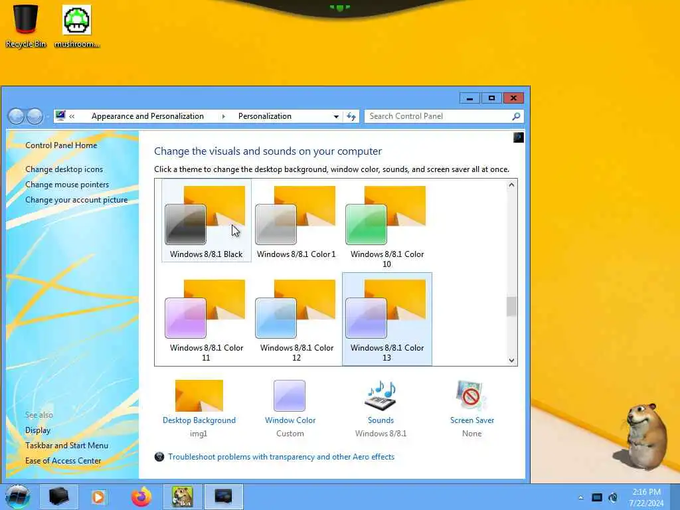This screenshot has height=510, width=680.
Task: Minimize the Personalization window
Action: tap(469, 98)
